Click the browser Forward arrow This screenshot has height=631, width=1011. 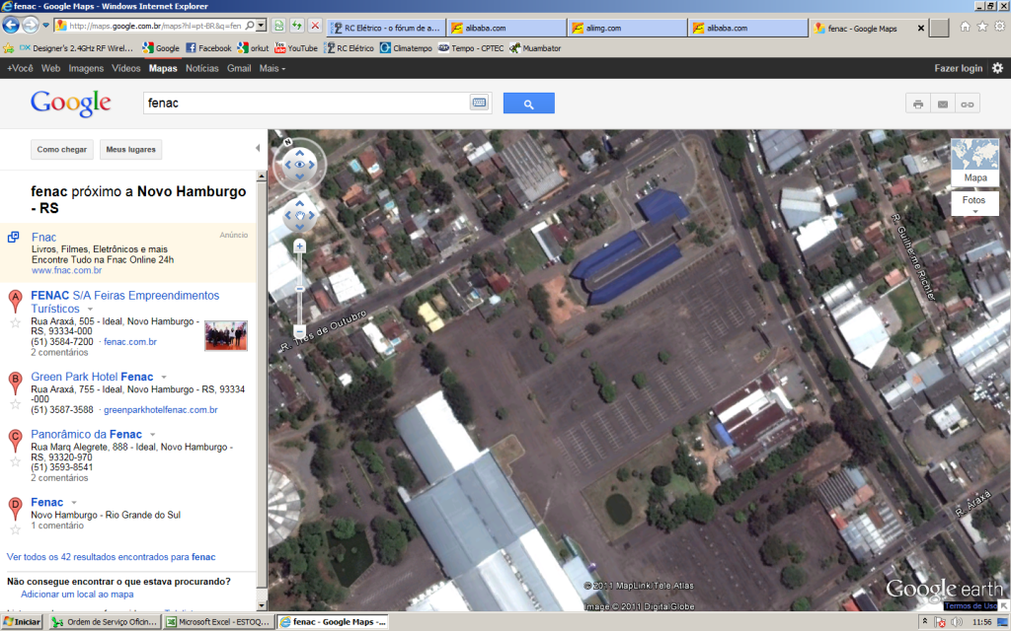tap(31, 25)
